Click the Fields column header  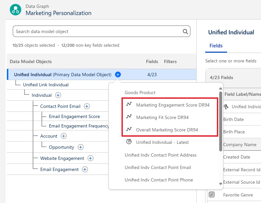152,61
